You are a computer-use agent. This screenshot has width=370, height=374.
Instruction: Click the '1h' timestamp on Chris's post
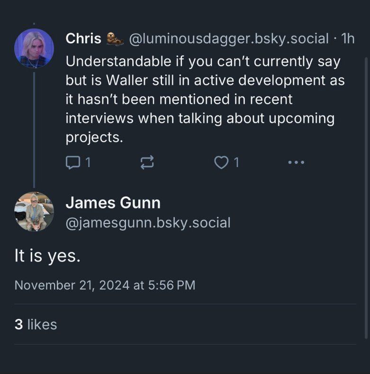(348, 39)
